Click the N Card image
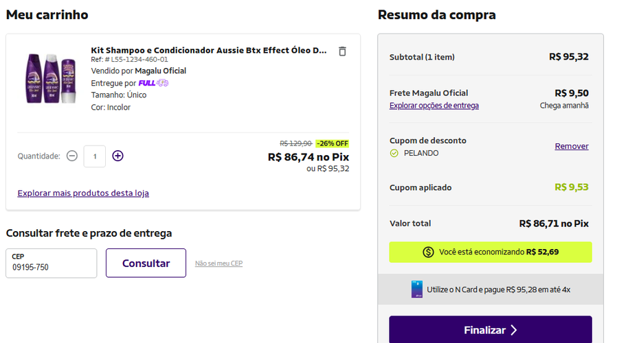 417,289
